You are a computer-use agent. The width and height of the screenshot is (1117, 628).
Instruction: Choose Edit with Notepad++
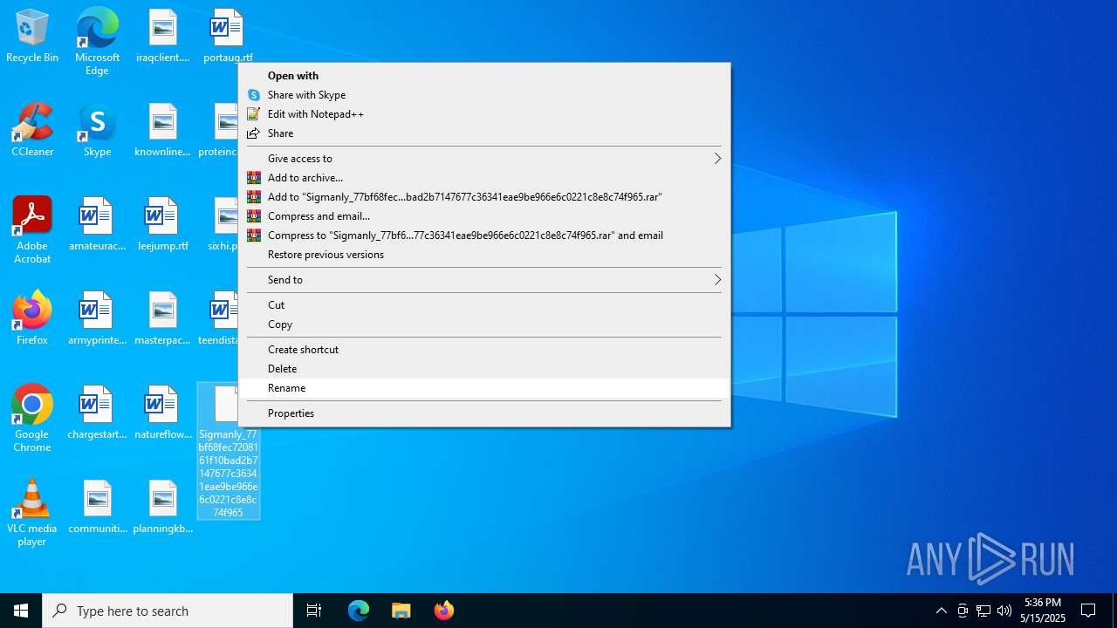[484, 114]
